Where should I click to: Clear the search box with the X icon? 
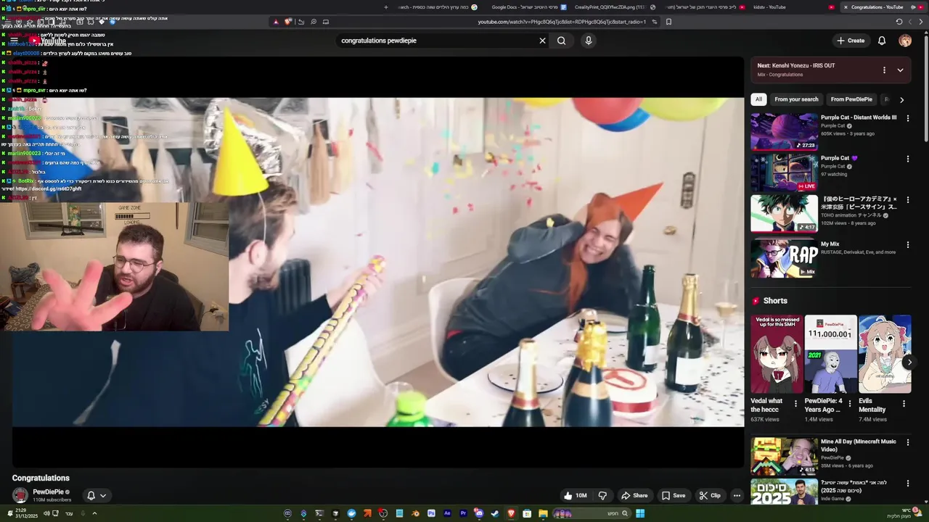coord(542,41)
